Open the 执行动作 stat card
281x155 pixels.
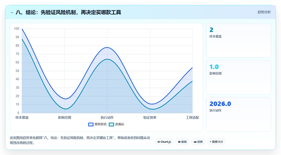pos(239,114)
